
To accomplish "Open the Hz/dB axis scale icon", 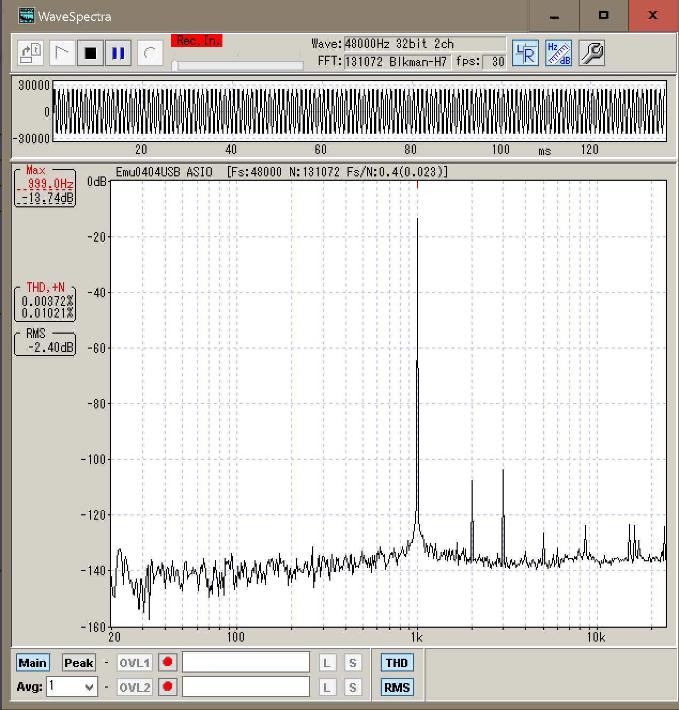I will tap(559, 53).
